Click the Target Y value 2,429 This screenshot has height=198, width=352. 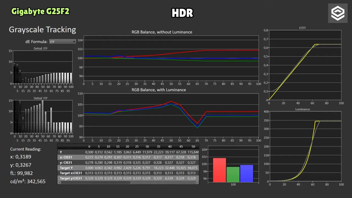click(x=127, y=168)
